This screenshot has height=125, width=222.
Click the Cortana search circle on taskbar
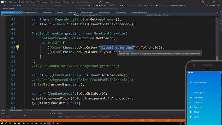(6, 123)
